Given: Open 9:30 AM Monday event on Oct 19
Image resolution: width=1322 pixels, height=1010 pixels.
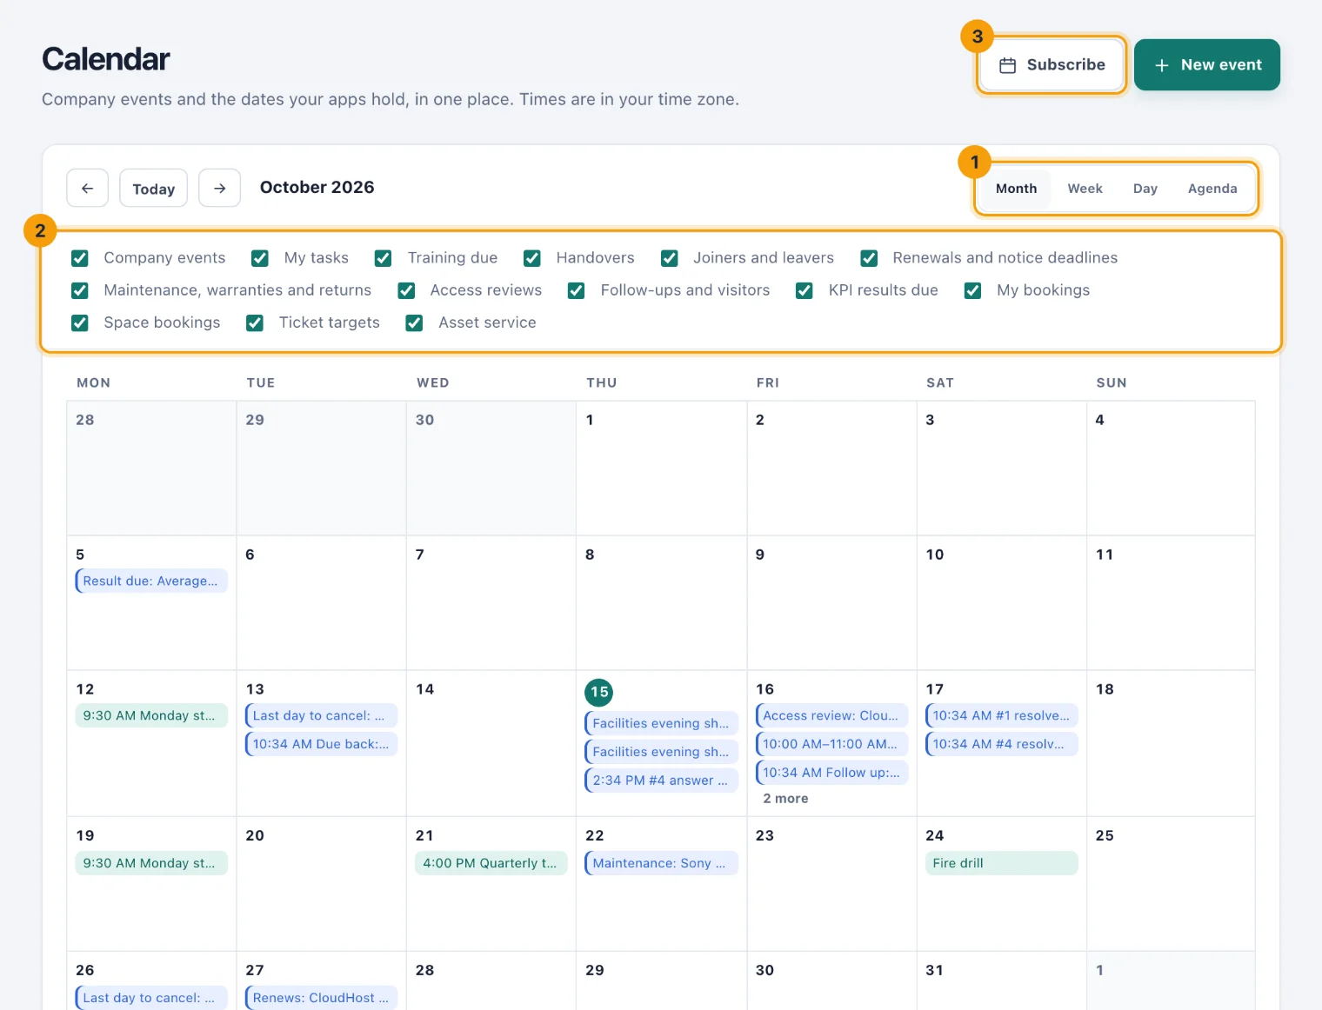Looking at the screenshot, I should [151, 863].
